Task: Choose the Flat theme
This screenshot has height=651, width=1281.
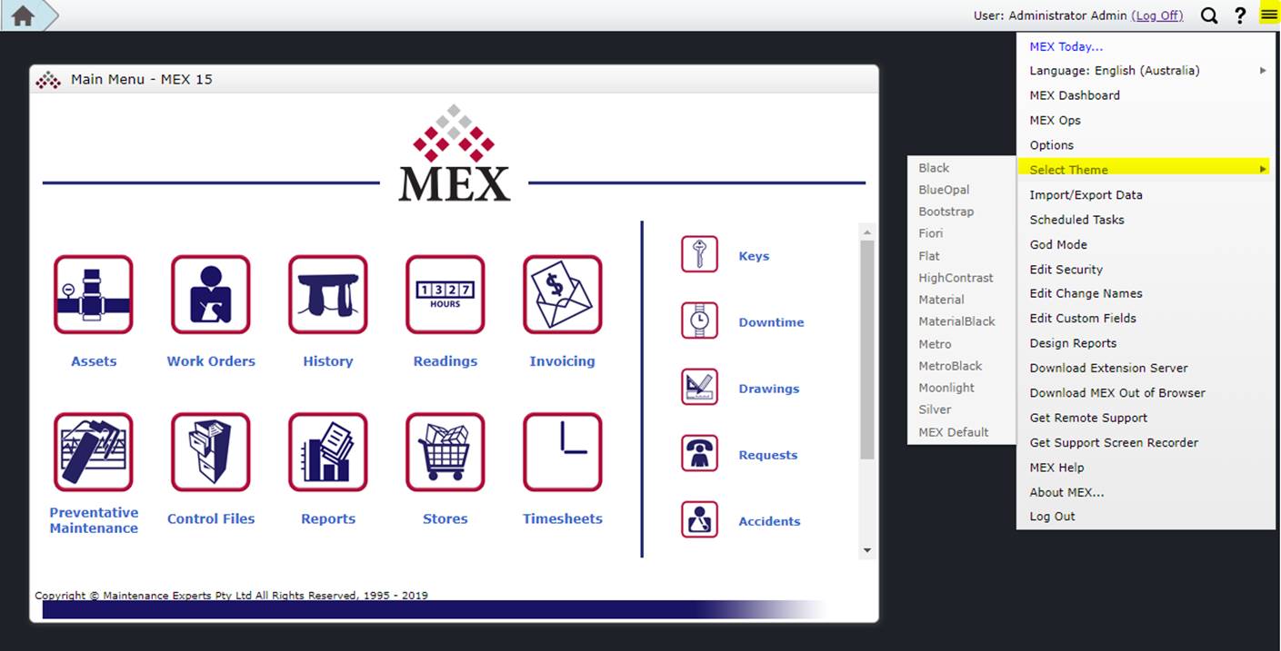Action: coord(962,256)
